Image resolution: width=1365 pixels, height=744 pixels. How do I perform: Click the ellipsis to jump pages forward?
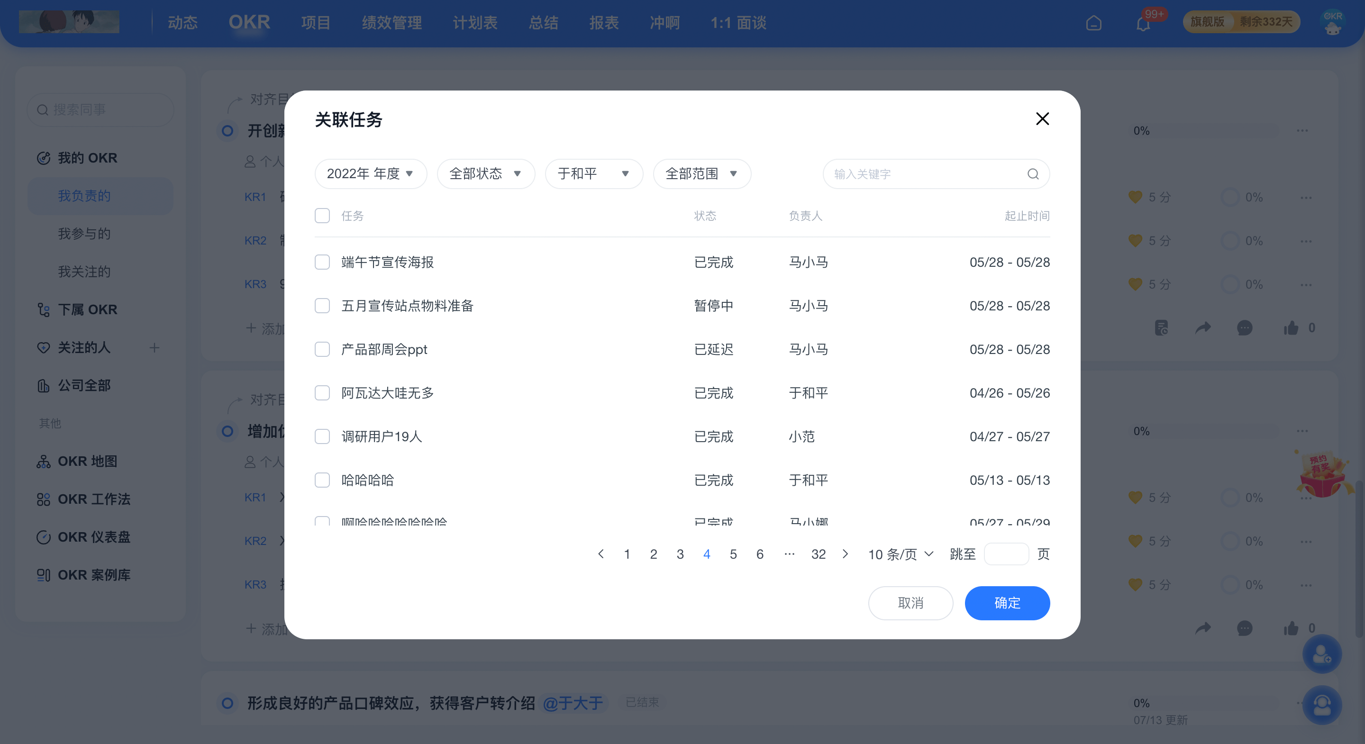click(789, 554)
